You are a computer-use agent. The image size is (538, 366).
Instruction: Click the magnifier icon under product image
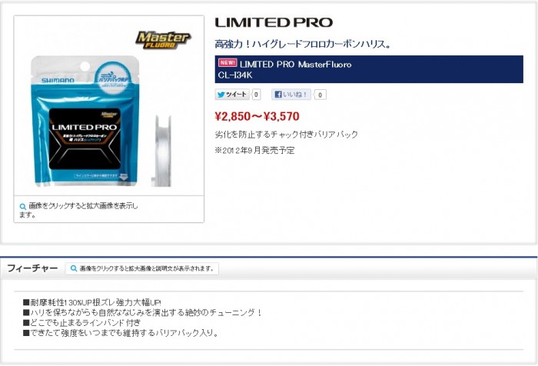(x=22, y=206)
